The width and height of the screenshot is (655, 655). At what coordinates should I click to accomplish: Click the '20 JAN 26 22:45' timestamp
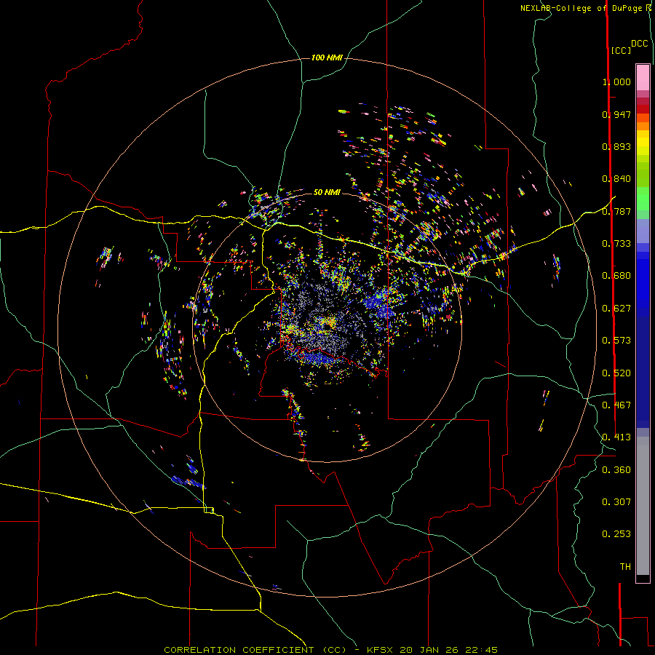(x=448, y=650)
